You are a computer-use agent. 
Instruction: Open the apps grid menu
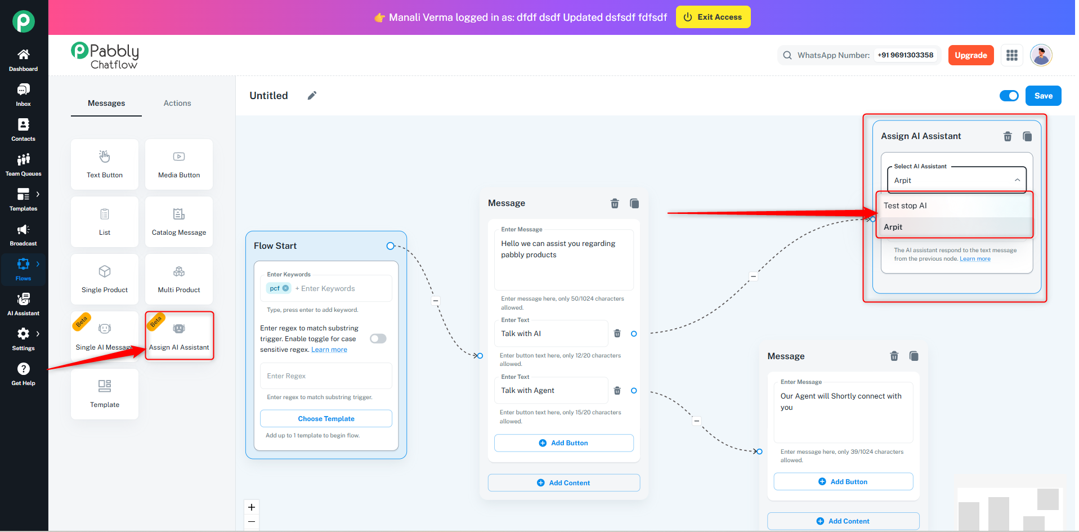tap(1012, 55)
